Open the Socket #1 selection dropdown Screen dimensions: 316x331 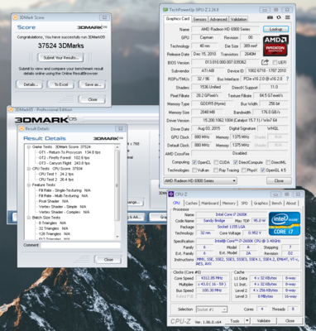(212, 309)
